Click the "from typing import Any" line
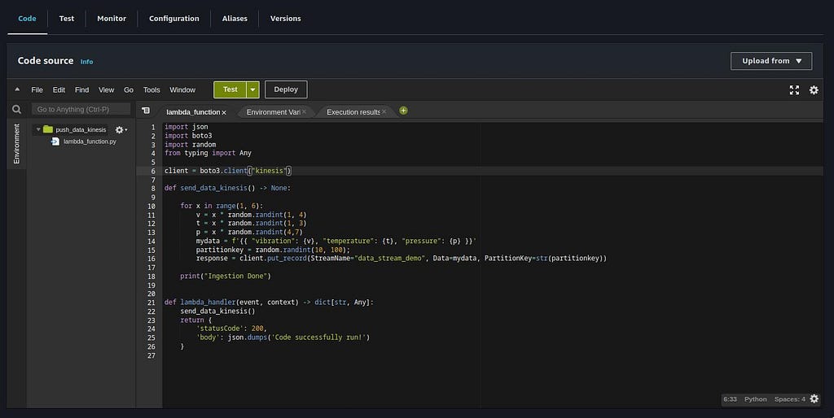The image size is (834, 418). click(x=208, y=153)
